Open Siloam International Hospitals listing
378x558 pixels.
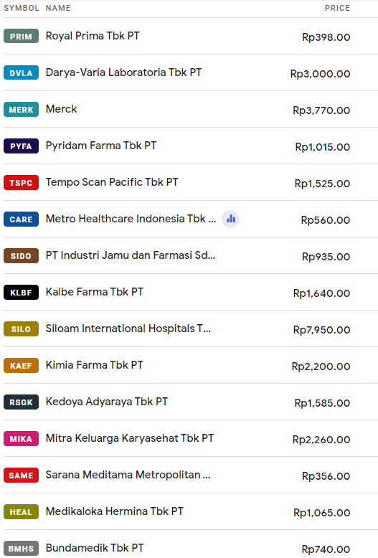pyautogui.click(x=128, y=328)
